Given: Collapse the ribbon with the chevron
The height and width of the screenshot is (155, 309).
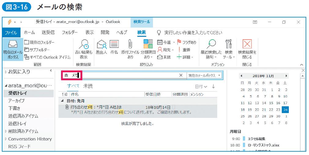Looking at the screenshot, I should (301, 65).
